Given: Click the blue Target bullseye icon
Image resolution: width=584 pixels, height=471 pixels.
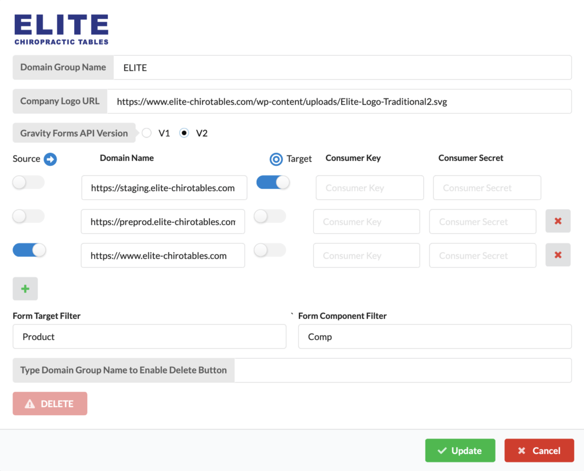Looking at the screenshot, I should click(x=276, y=159).
